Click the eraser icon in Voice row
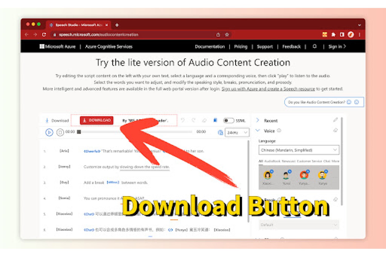This screenshot has width=386, height=257. [x=335, y=130]
